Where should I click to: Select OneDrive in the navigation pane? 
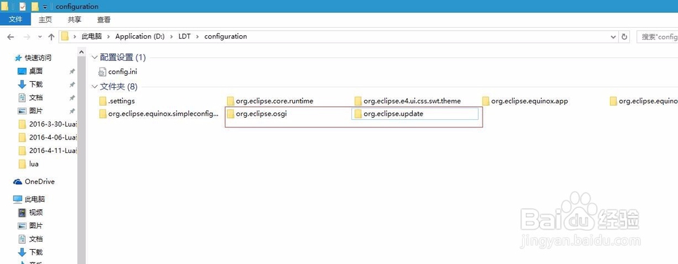coord(34,181)
